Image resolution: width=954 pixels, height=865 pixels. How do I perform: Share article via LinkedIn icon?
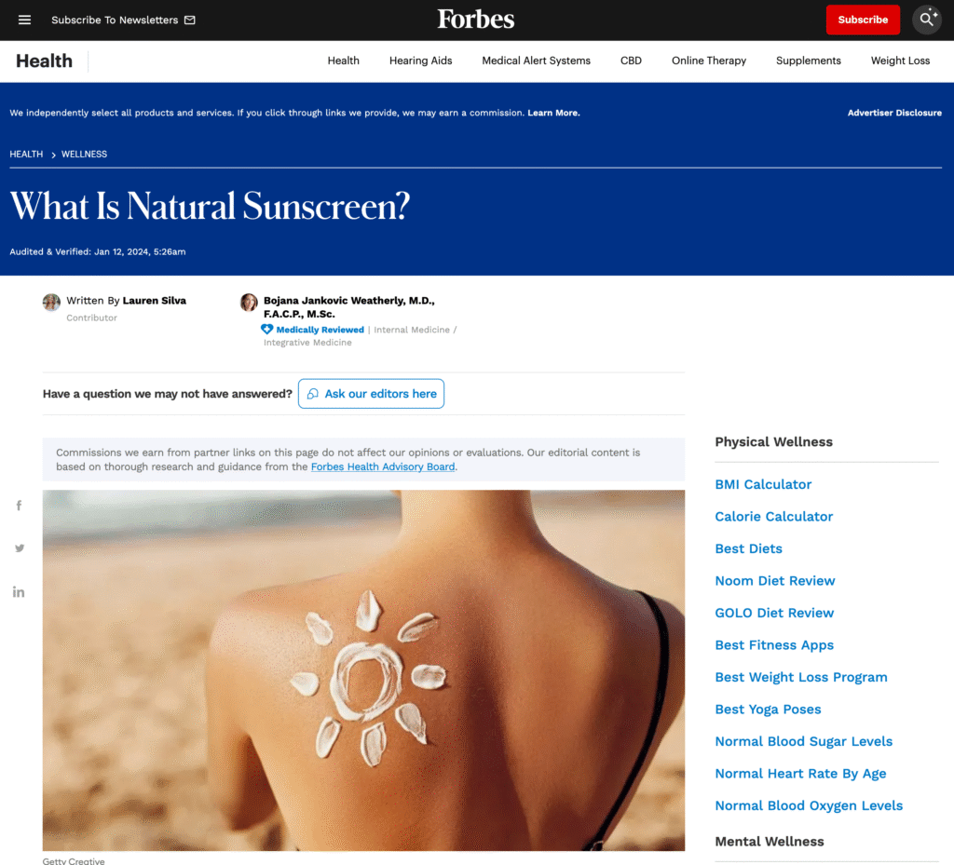point(19,592)
